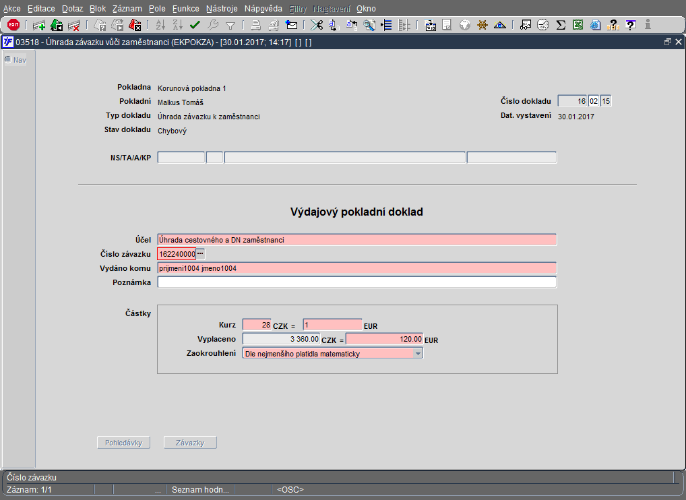Screen dimensions: 686x500
Task: Click the Číslo dokladu field showing 16
Action: coord(572,101)
